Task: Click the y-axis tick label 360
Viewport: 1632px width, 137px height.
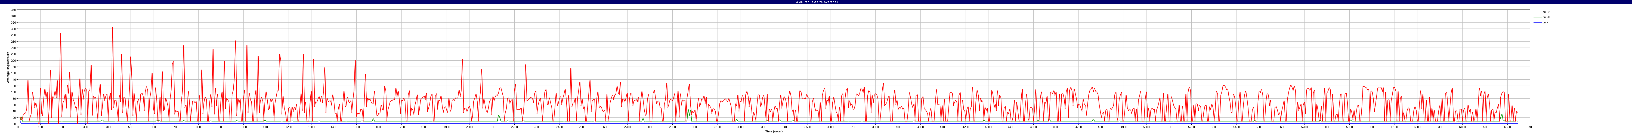Action: 14,10
